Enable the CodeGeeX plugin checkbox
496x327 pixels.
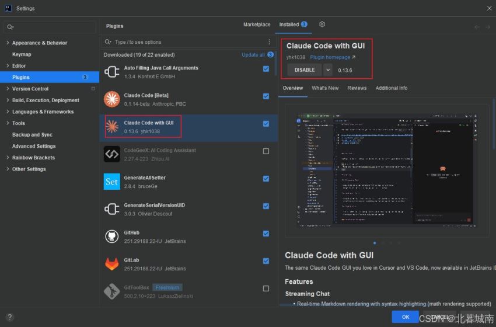pos(266,151)
